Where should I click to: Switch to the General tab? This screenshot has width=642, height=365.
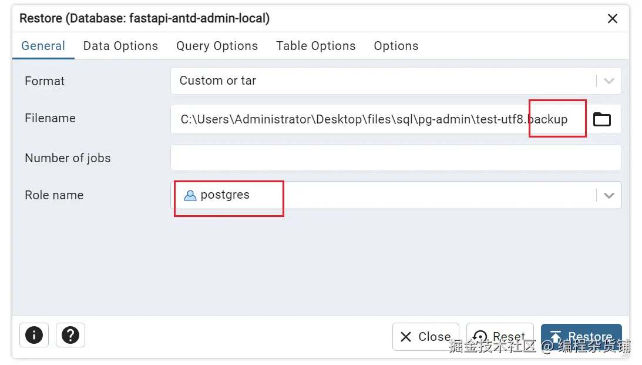(x=43, y=46)
